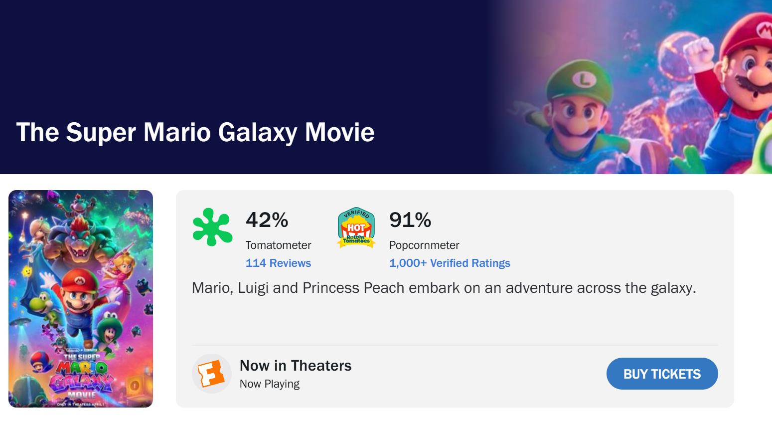The image size is (772, 429).
Task: Click The Super Mario Galaxy Movie title
Action: [x=195, y=132]
